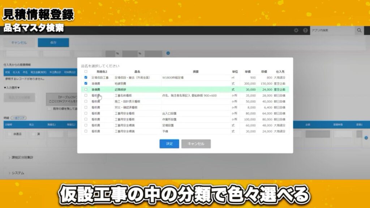Click the 施工・設計表示看板 item name
The height and width of the screenshot is (208, 370).
128,101
